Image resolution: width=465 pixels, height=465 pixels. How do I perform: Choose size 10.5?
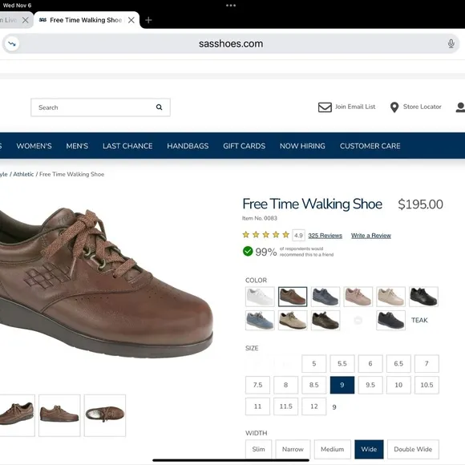[427, 385]
